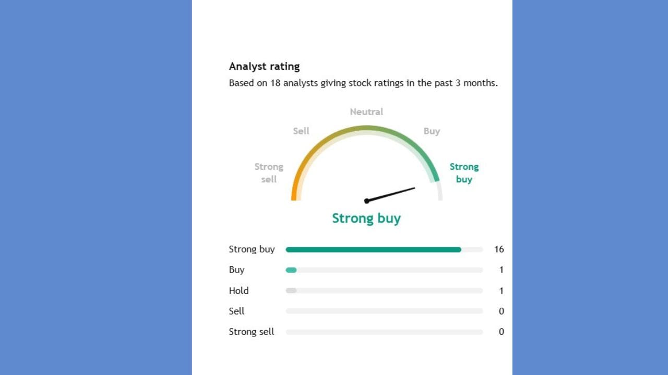Click the large Strong buy result text
This screenshot has width=668, height=375.
366,218
